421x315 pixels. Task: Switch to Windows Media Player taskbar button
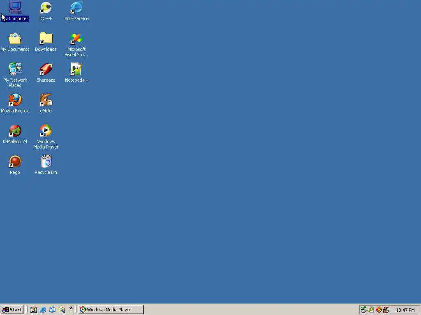pyautogui.click(x=111, y=310)
